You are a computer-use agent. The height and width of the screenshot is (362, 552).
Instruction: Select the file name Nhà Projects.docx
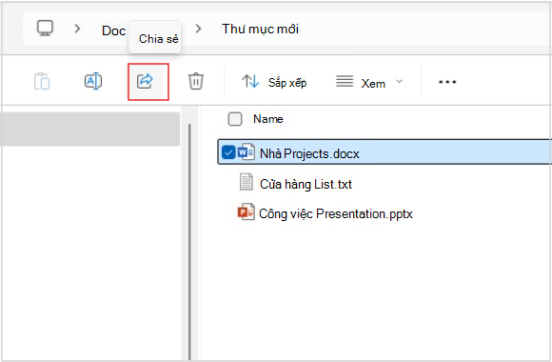309,153
